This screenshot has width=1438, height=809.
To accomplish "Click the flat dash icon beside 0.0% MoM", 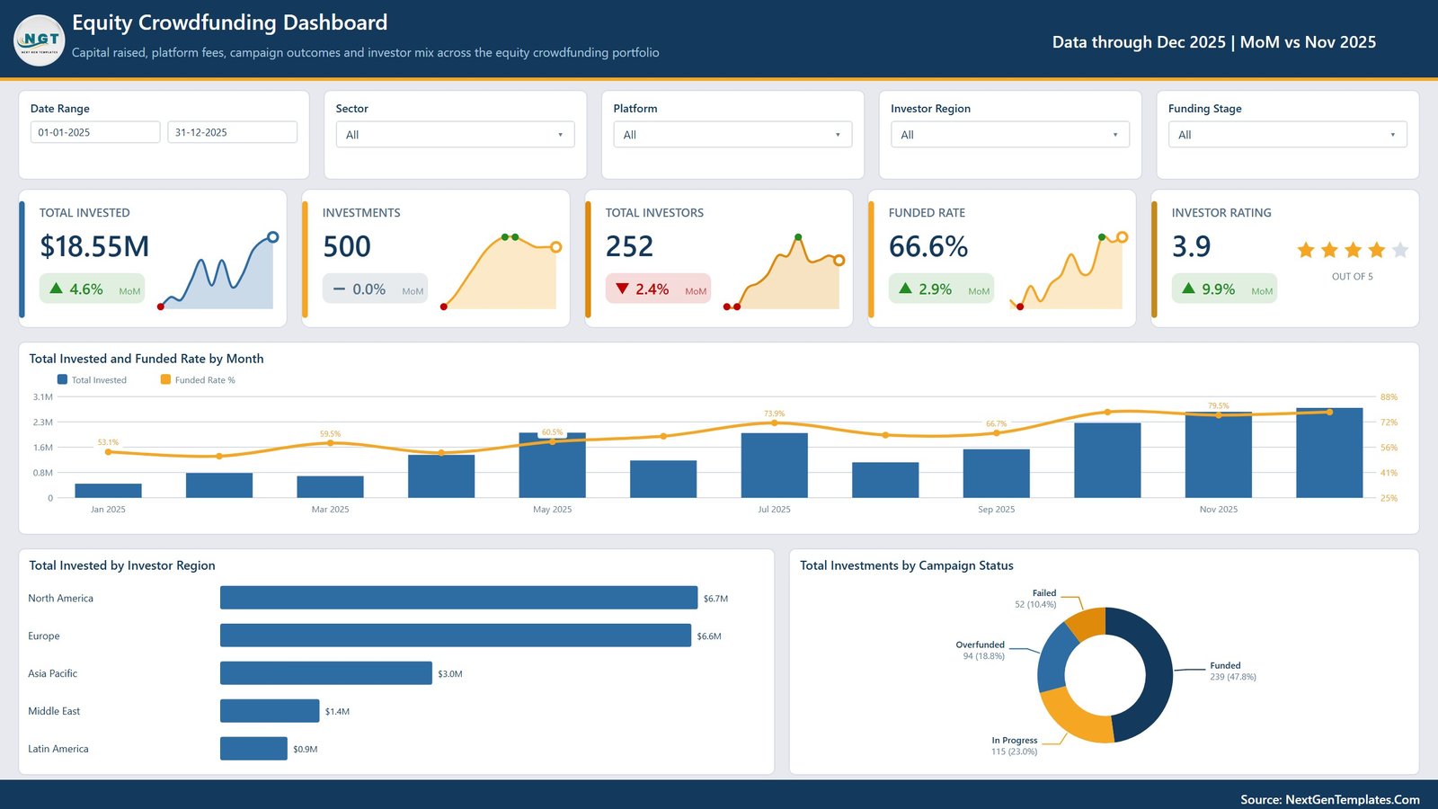I will (x=339, y=289).
